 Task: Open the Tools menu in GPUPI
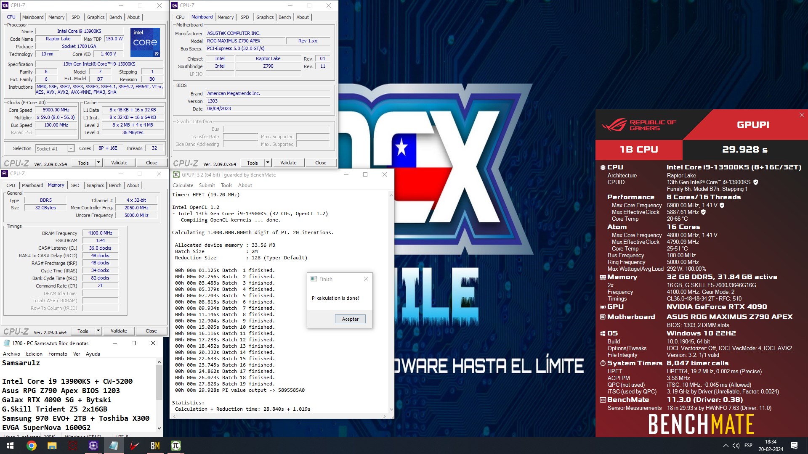(x=226, y=185)
